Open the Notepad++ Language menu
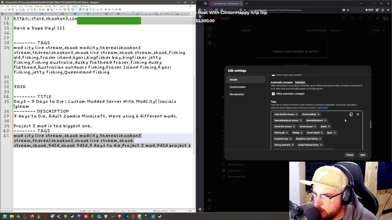 coord(38,6)
